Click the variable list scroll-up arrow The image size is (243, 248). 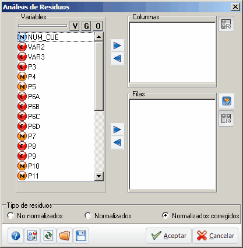99,37
